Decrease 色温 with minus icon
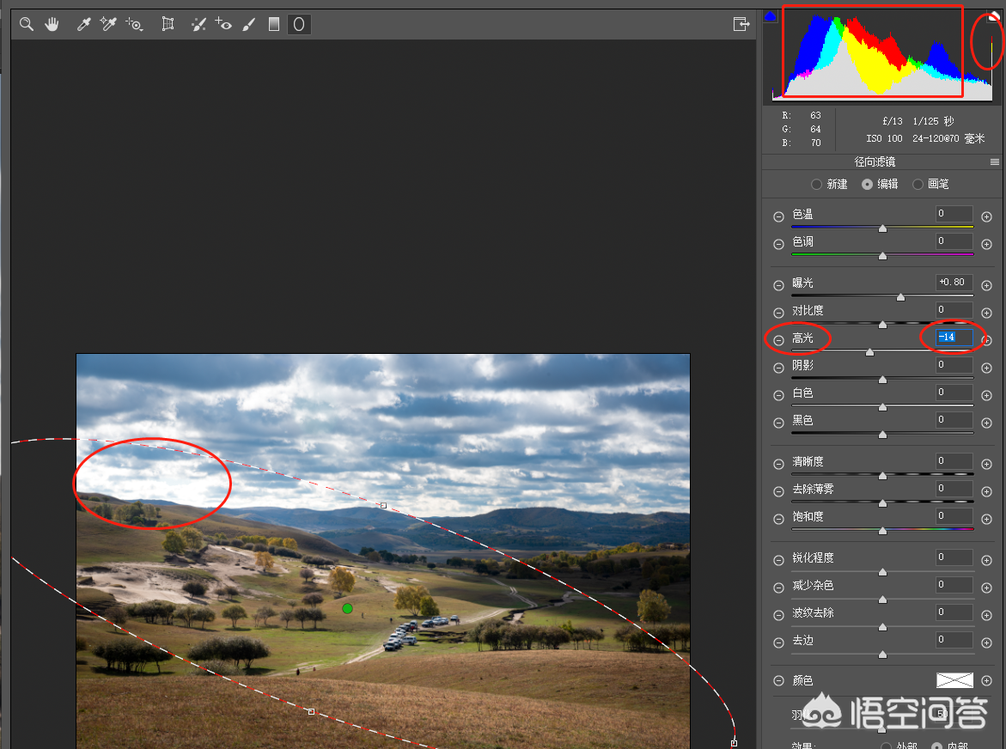The width and height of the screenshot is (1006, 749). (778, 216)
